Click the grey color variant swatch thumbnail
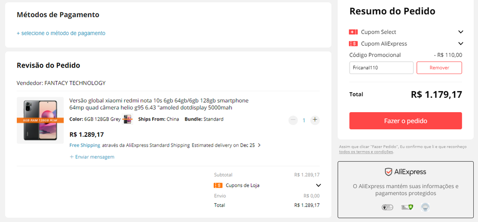Screen dimensions: 478x222 click(x=127, y=119)
